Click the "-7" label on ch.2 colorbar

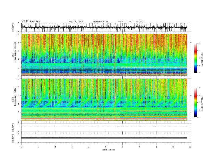point(199,117)
